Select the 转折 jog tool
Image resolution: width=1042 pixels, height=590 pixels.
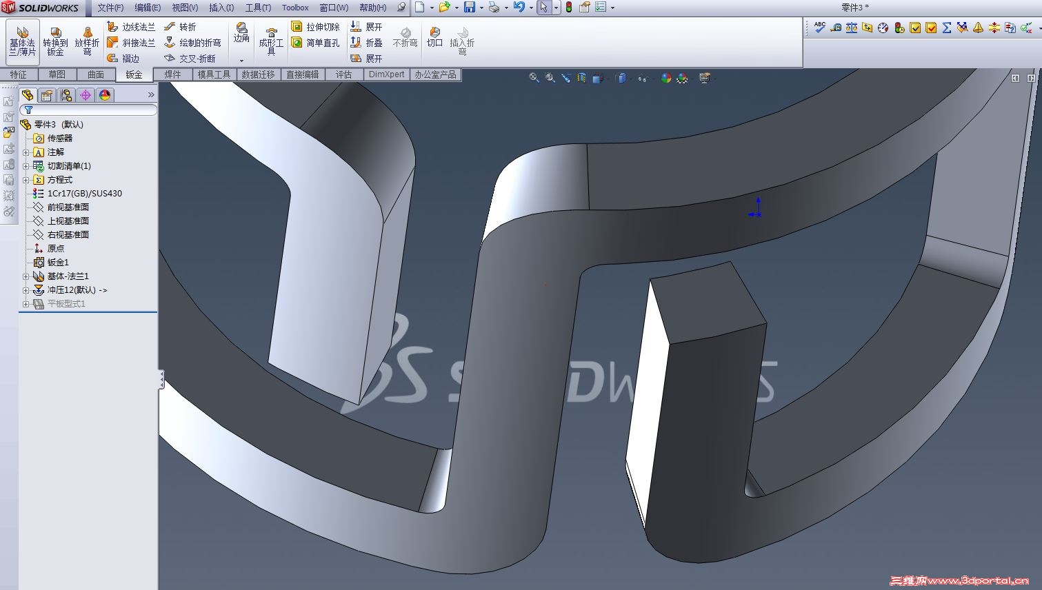click(181, 27)
